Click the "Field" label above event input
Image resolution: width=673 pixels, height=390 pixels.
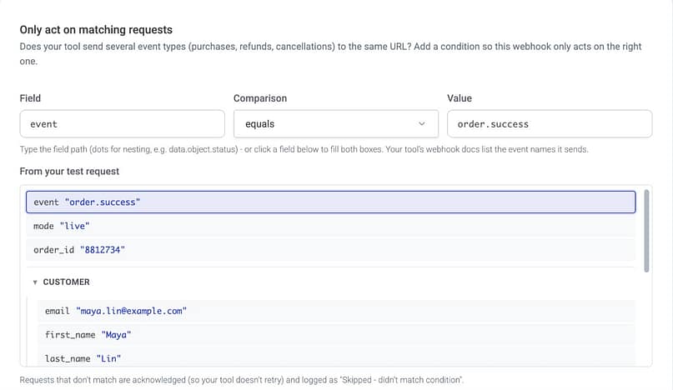point(30,98)
